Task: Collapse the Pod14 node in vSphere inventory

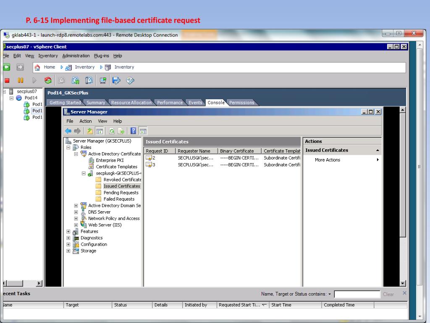Action: (11, 98)
